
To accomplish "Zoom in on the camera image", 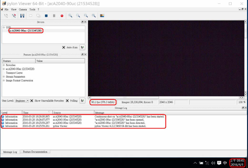I will [70, 16].
